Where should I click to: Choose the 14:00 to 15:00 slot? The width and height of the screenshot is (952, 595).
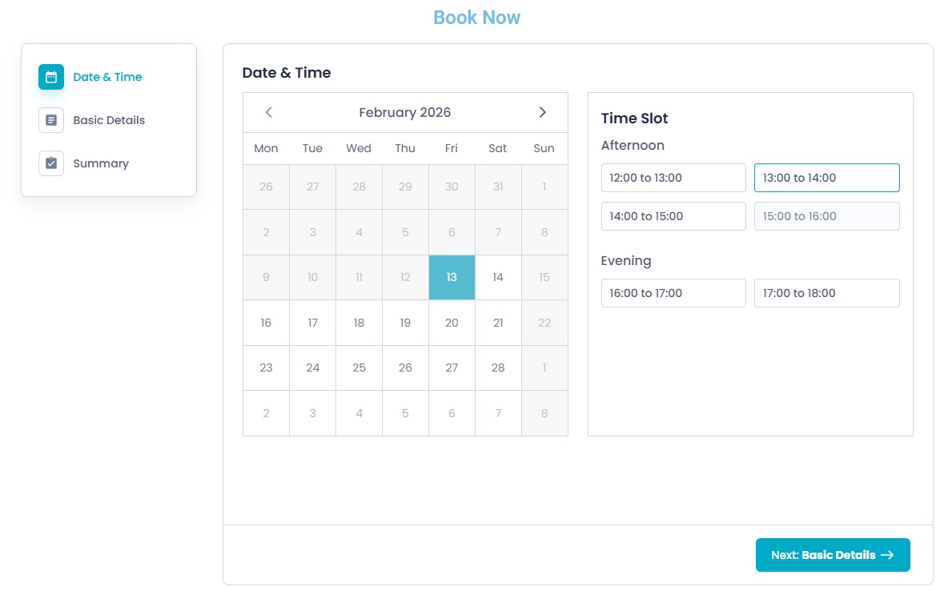[x=673, y=216]
